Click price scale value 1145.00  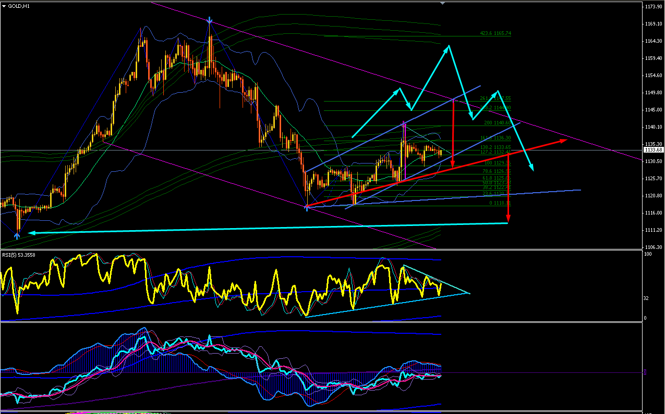coord(653,110)
